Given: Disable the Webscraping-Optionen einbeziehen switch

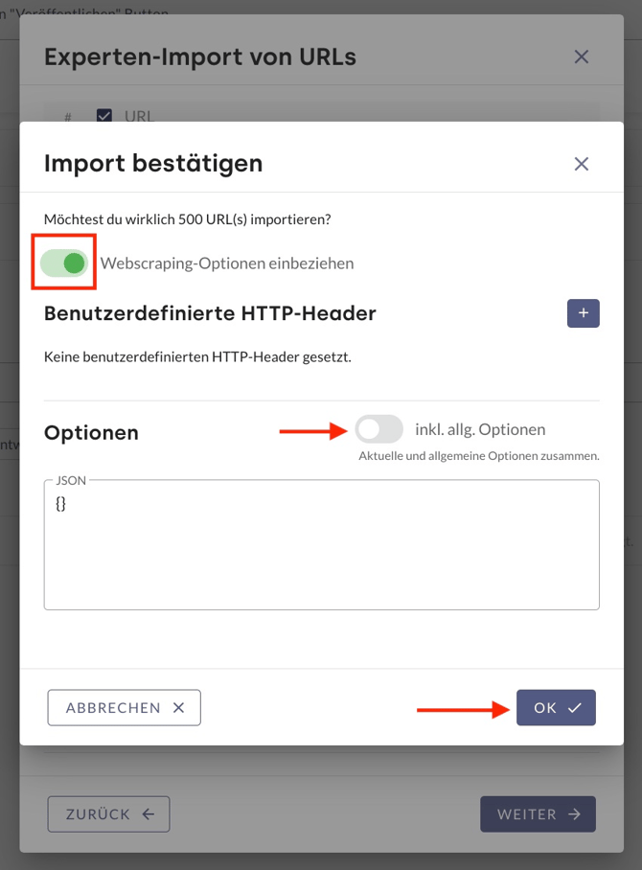Looking at the screenshot, I should tap(65, 263).
